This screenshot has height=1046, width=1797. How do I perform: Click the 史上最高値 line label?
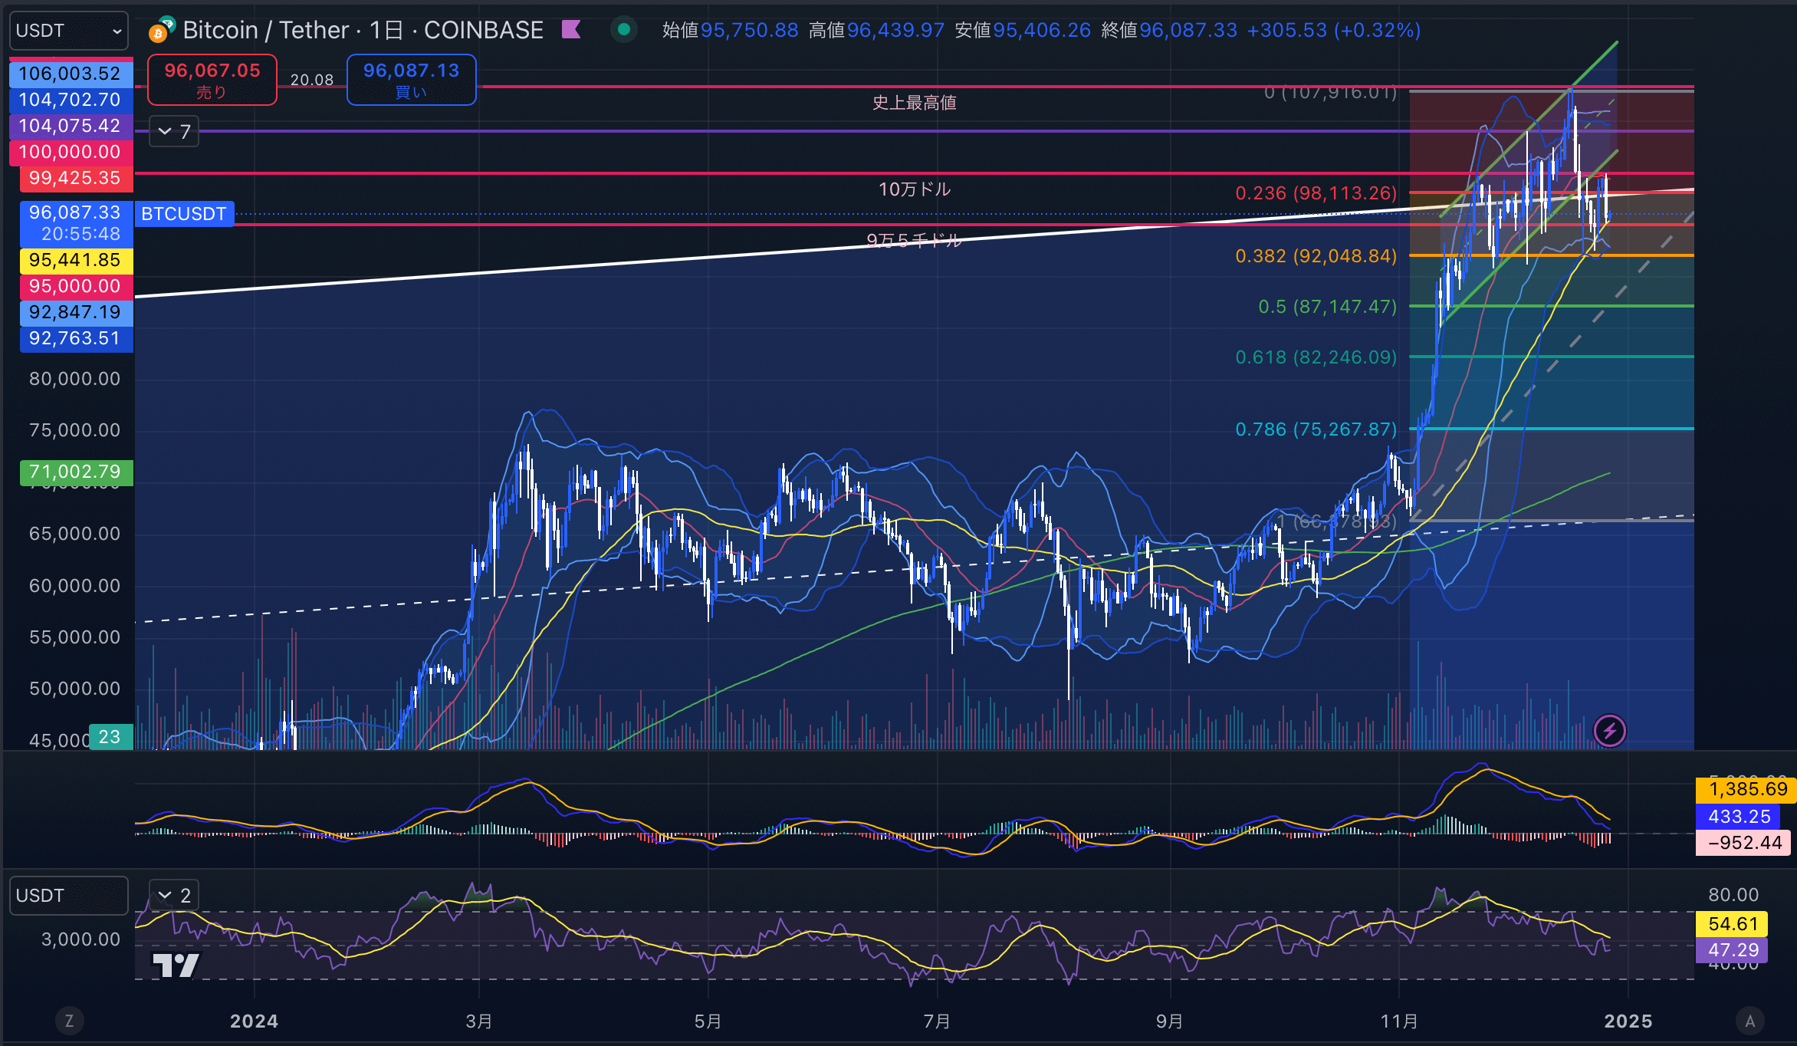point(915,103)
